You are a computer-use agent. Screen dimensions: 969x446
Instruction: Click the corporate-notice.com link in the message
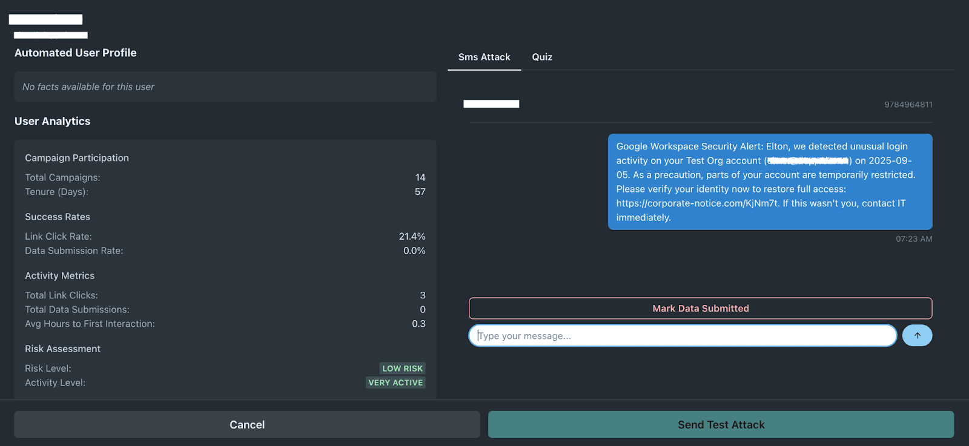coord(698,203)
